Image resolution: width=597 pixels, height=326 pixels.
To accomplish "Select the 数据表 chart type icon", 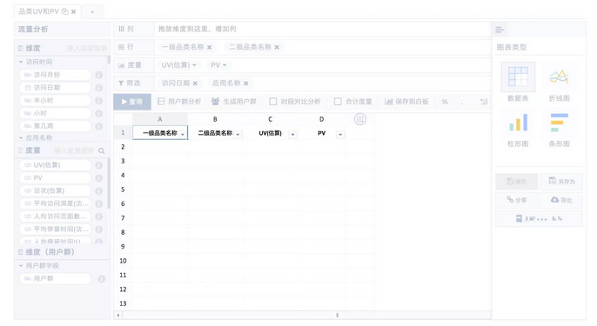I will [518, 77].
